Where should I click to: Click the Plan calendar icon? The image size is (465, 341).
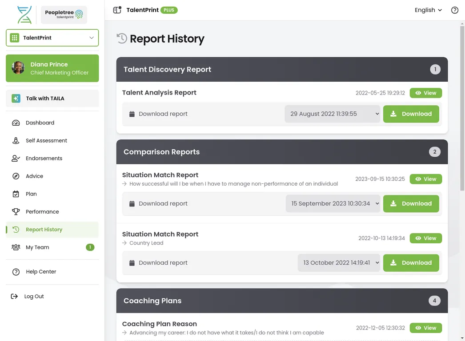coord(16,194)
